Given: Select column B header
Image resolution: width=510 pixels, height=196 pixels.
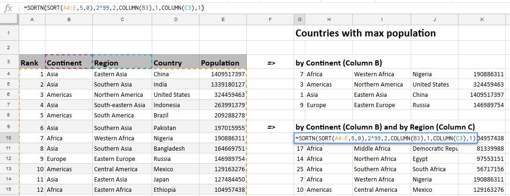Looking at the screenshot, I should (x=69, y=20).
